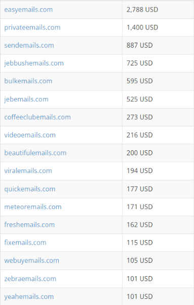
Task: Click the jebemails.com link
Action: [26, 99]
